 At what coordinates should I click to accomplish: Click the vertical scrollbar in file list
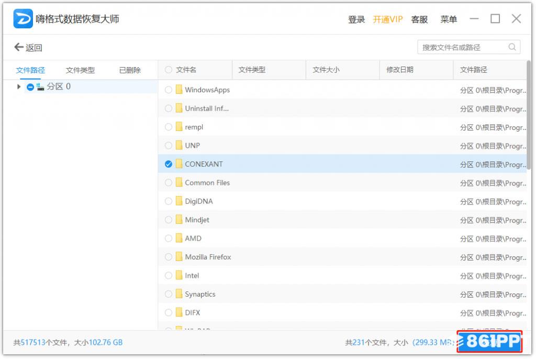(x=529, y=115)
